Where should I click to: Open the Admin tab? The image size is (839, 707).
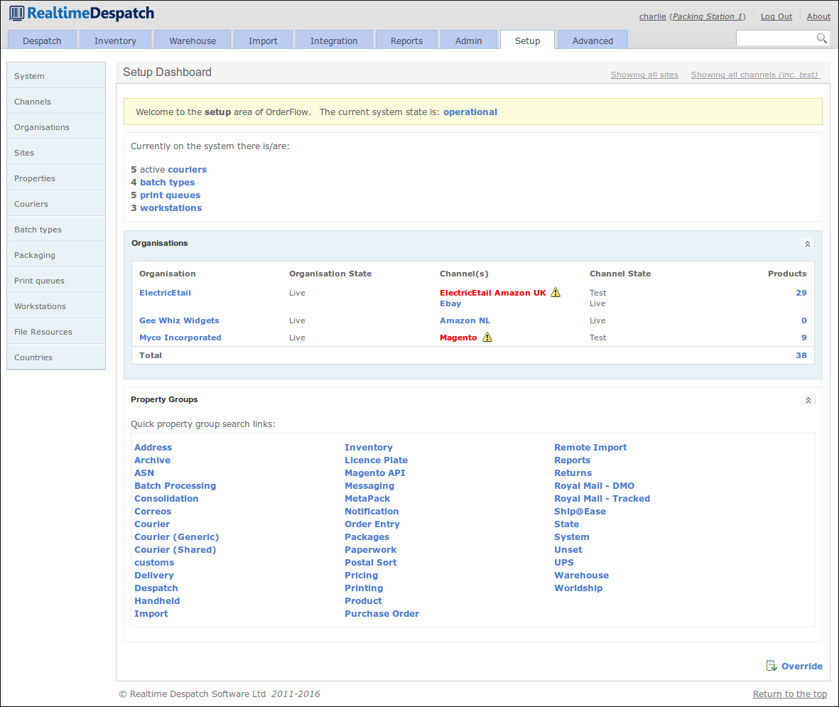(x=469, y=40)
